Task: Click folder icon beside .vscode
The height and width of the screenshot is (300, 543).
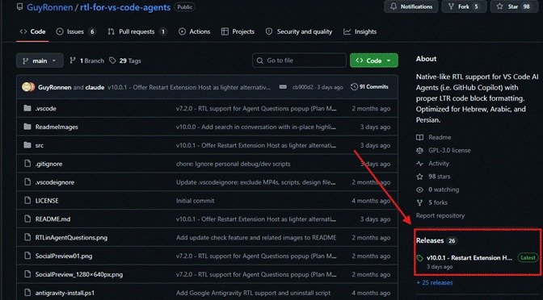Action: pyautogui.click(x=27, y=109)
